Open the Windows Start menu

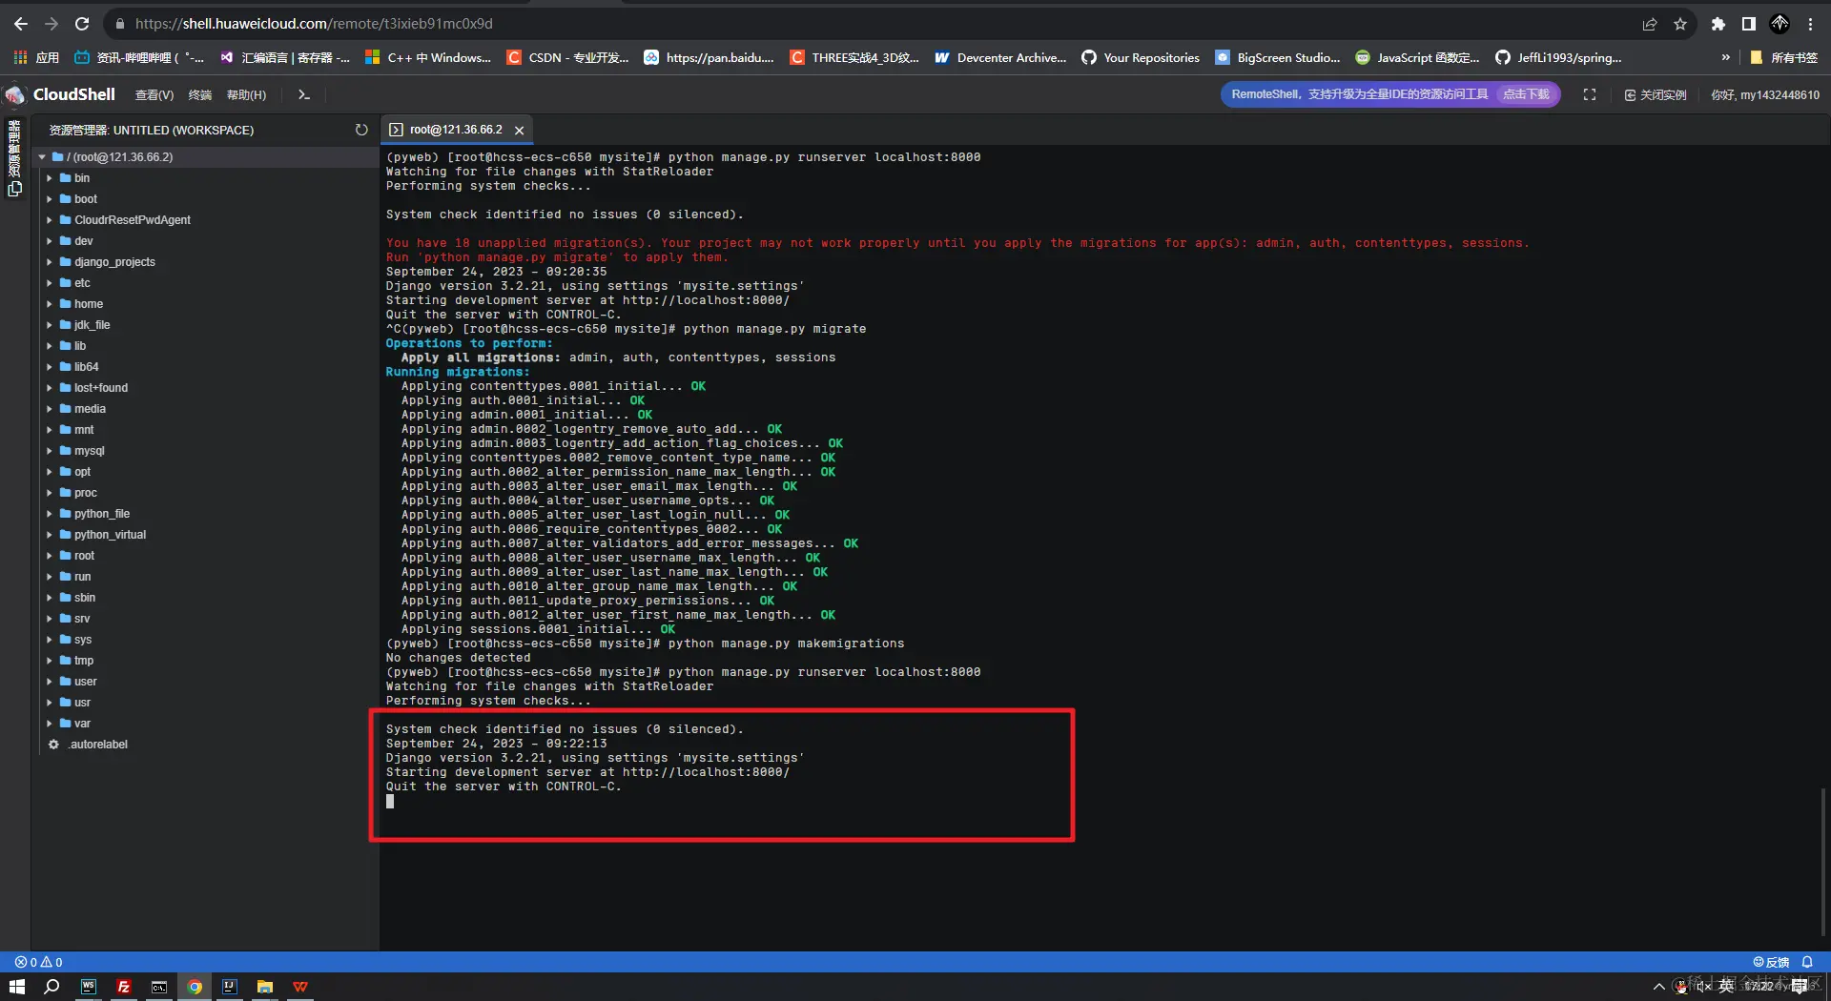click(17, 987)
